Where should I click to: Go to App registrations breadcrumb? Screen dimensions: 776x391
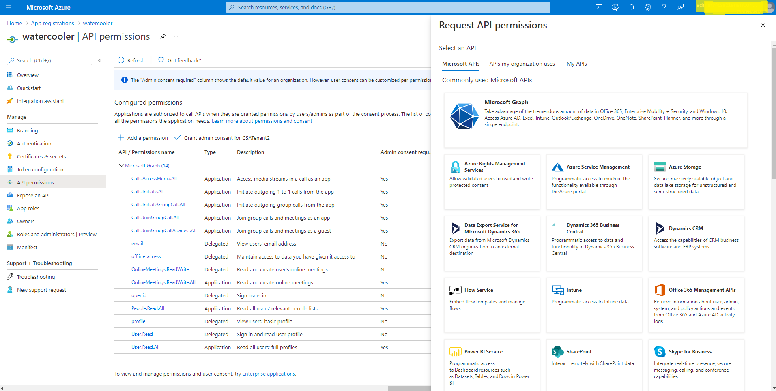[x=52, y=23]
